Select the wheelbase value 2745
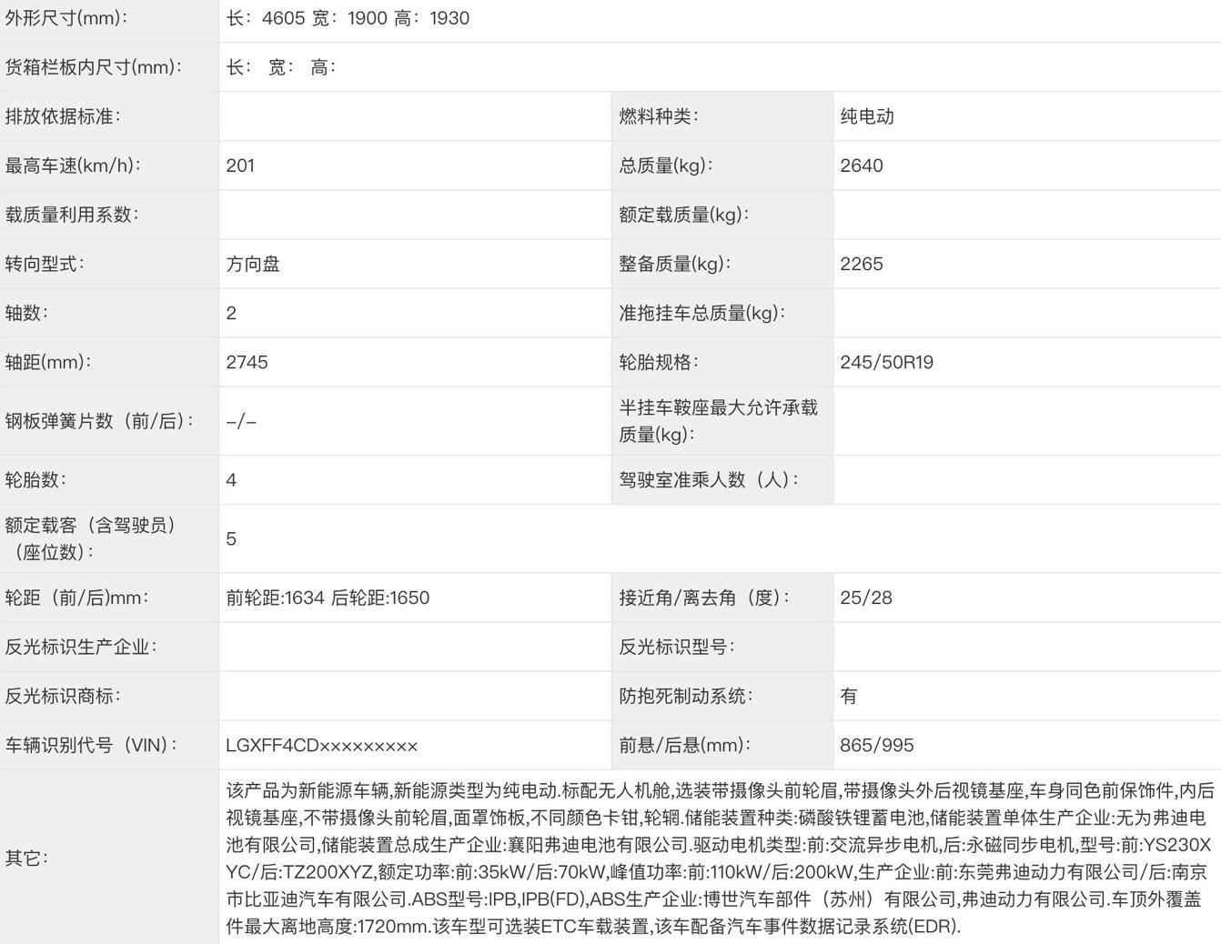This screenshot has height=944, width=1221. pos(247,362)
